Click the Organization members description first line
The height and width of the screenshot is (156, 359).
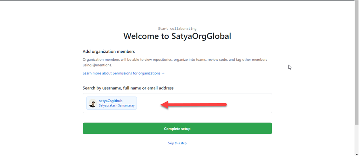pyautogui.click(x=175, y=60)
